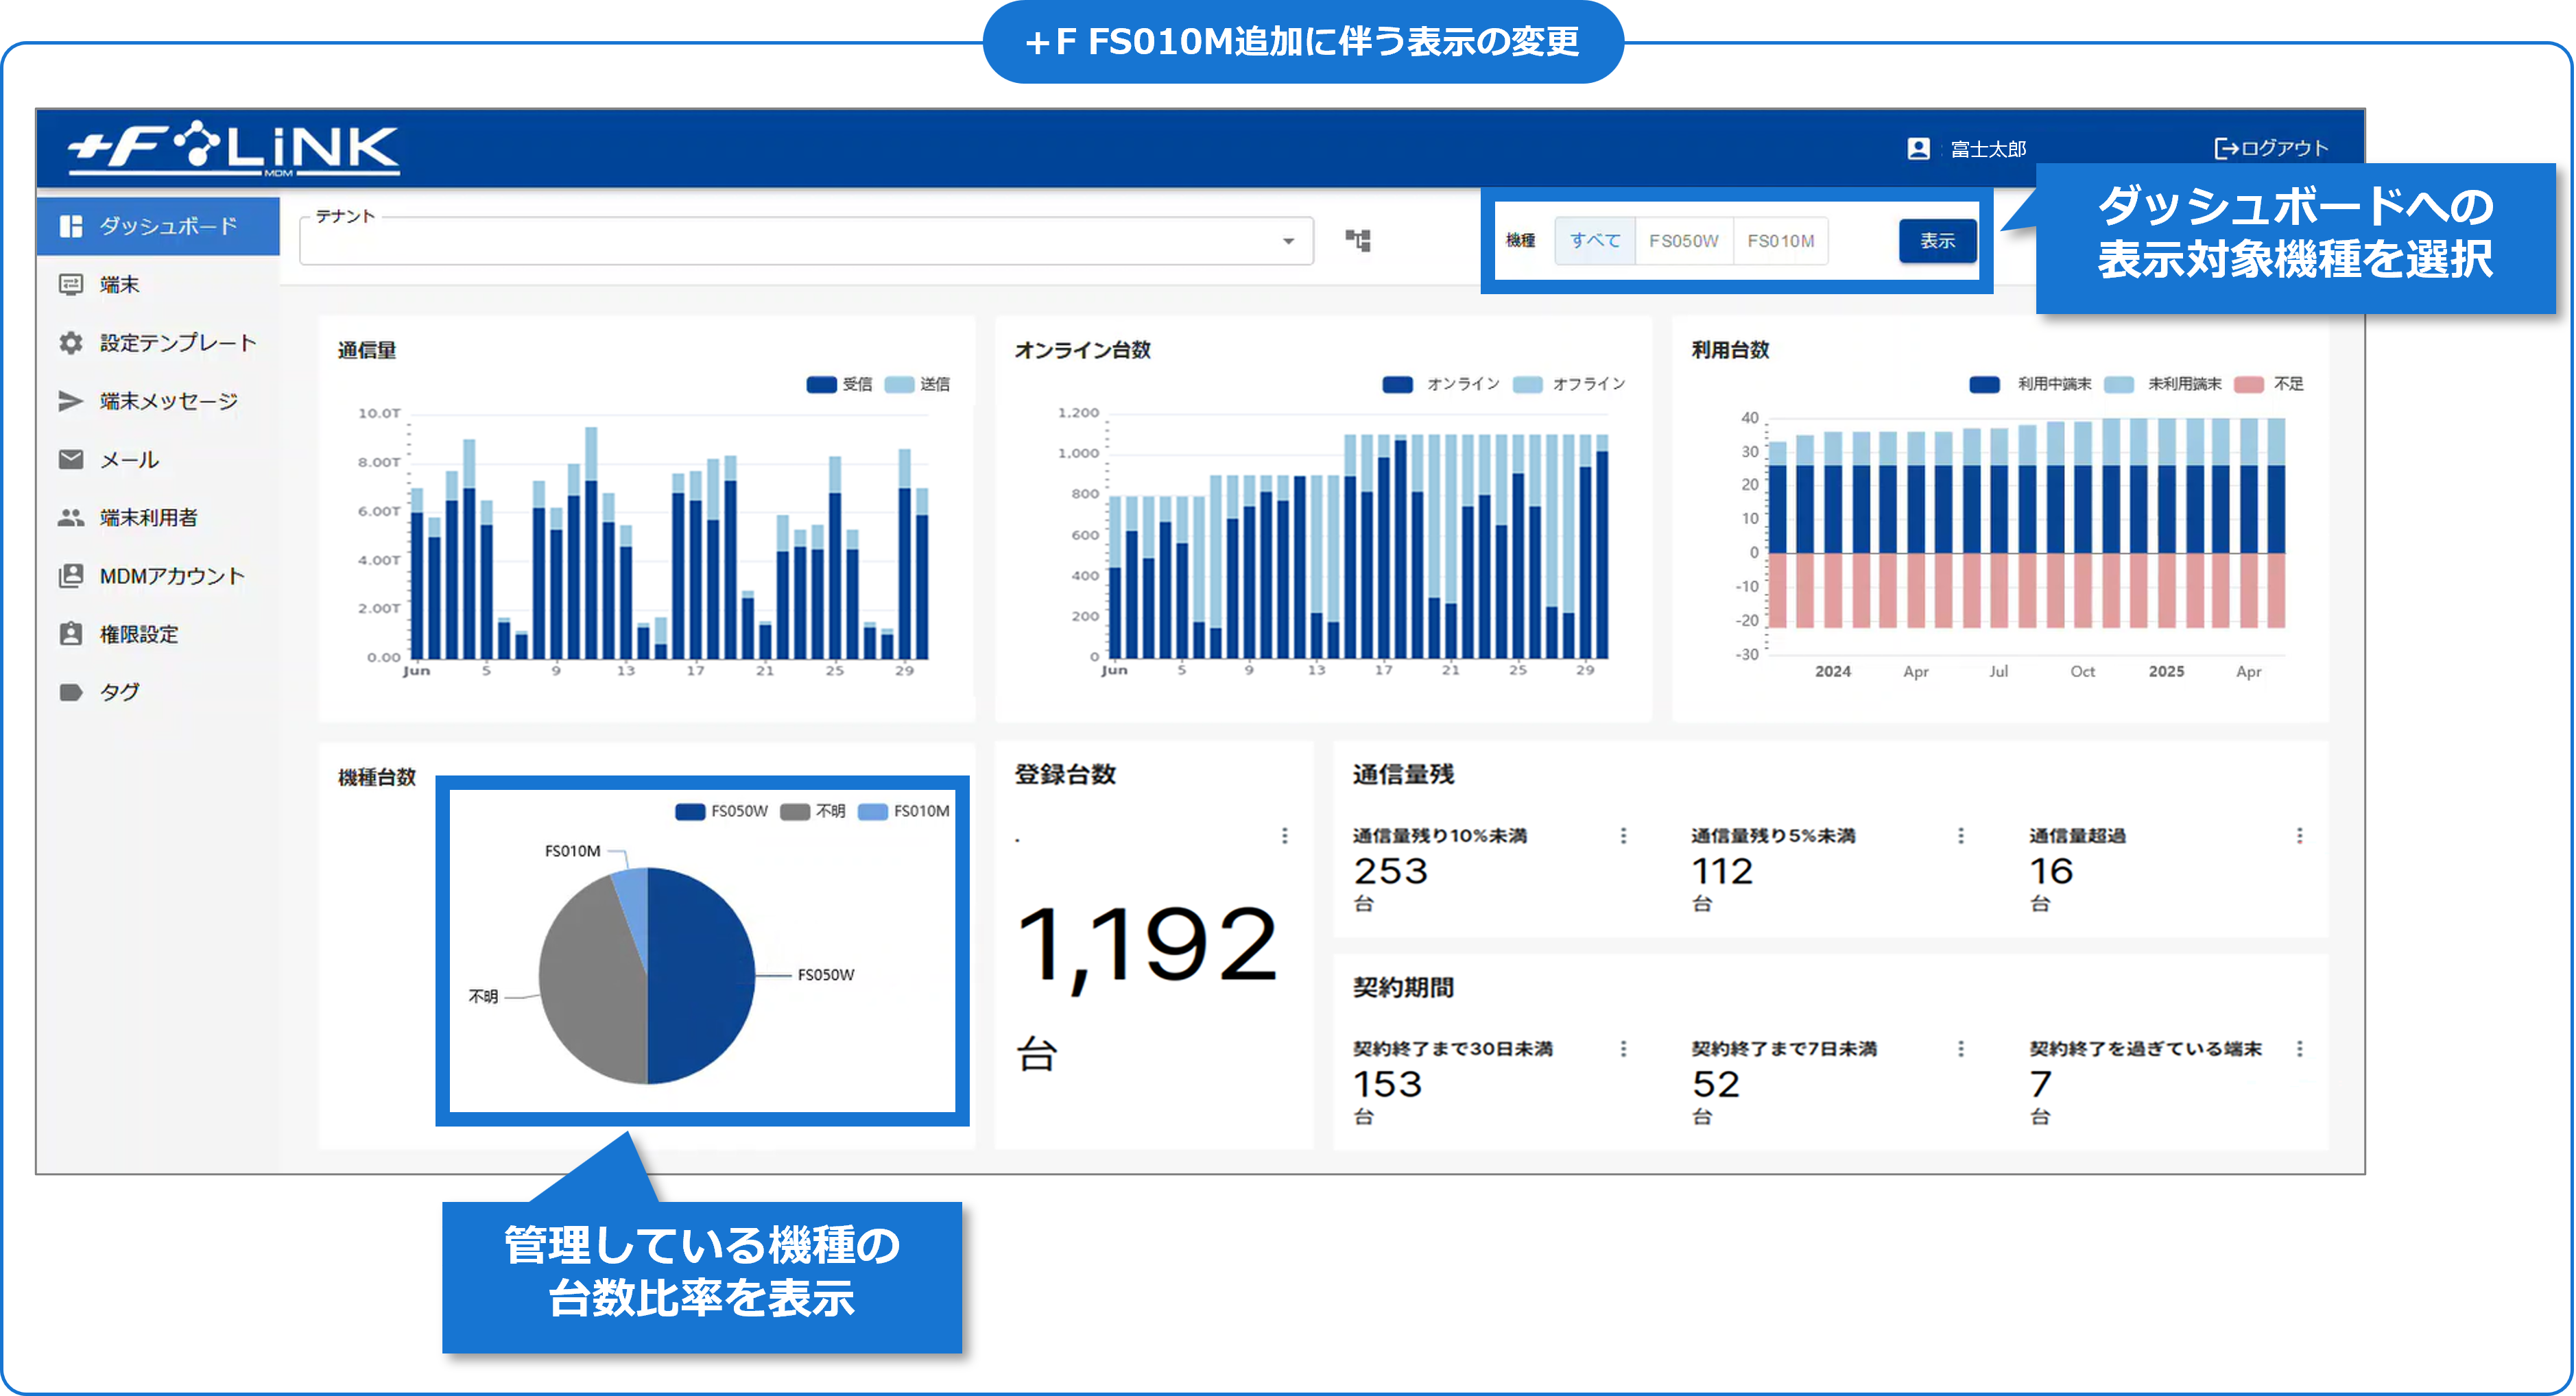Toggle オンライン series in legend
Screen dimensions: 2576x1396
coord(1441,384)
